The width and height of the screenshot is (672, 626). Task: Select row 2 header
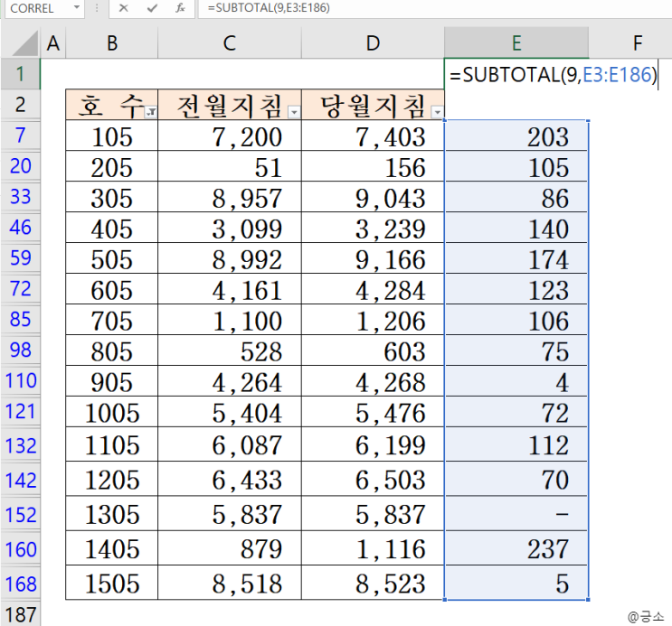tap(20, 105)
